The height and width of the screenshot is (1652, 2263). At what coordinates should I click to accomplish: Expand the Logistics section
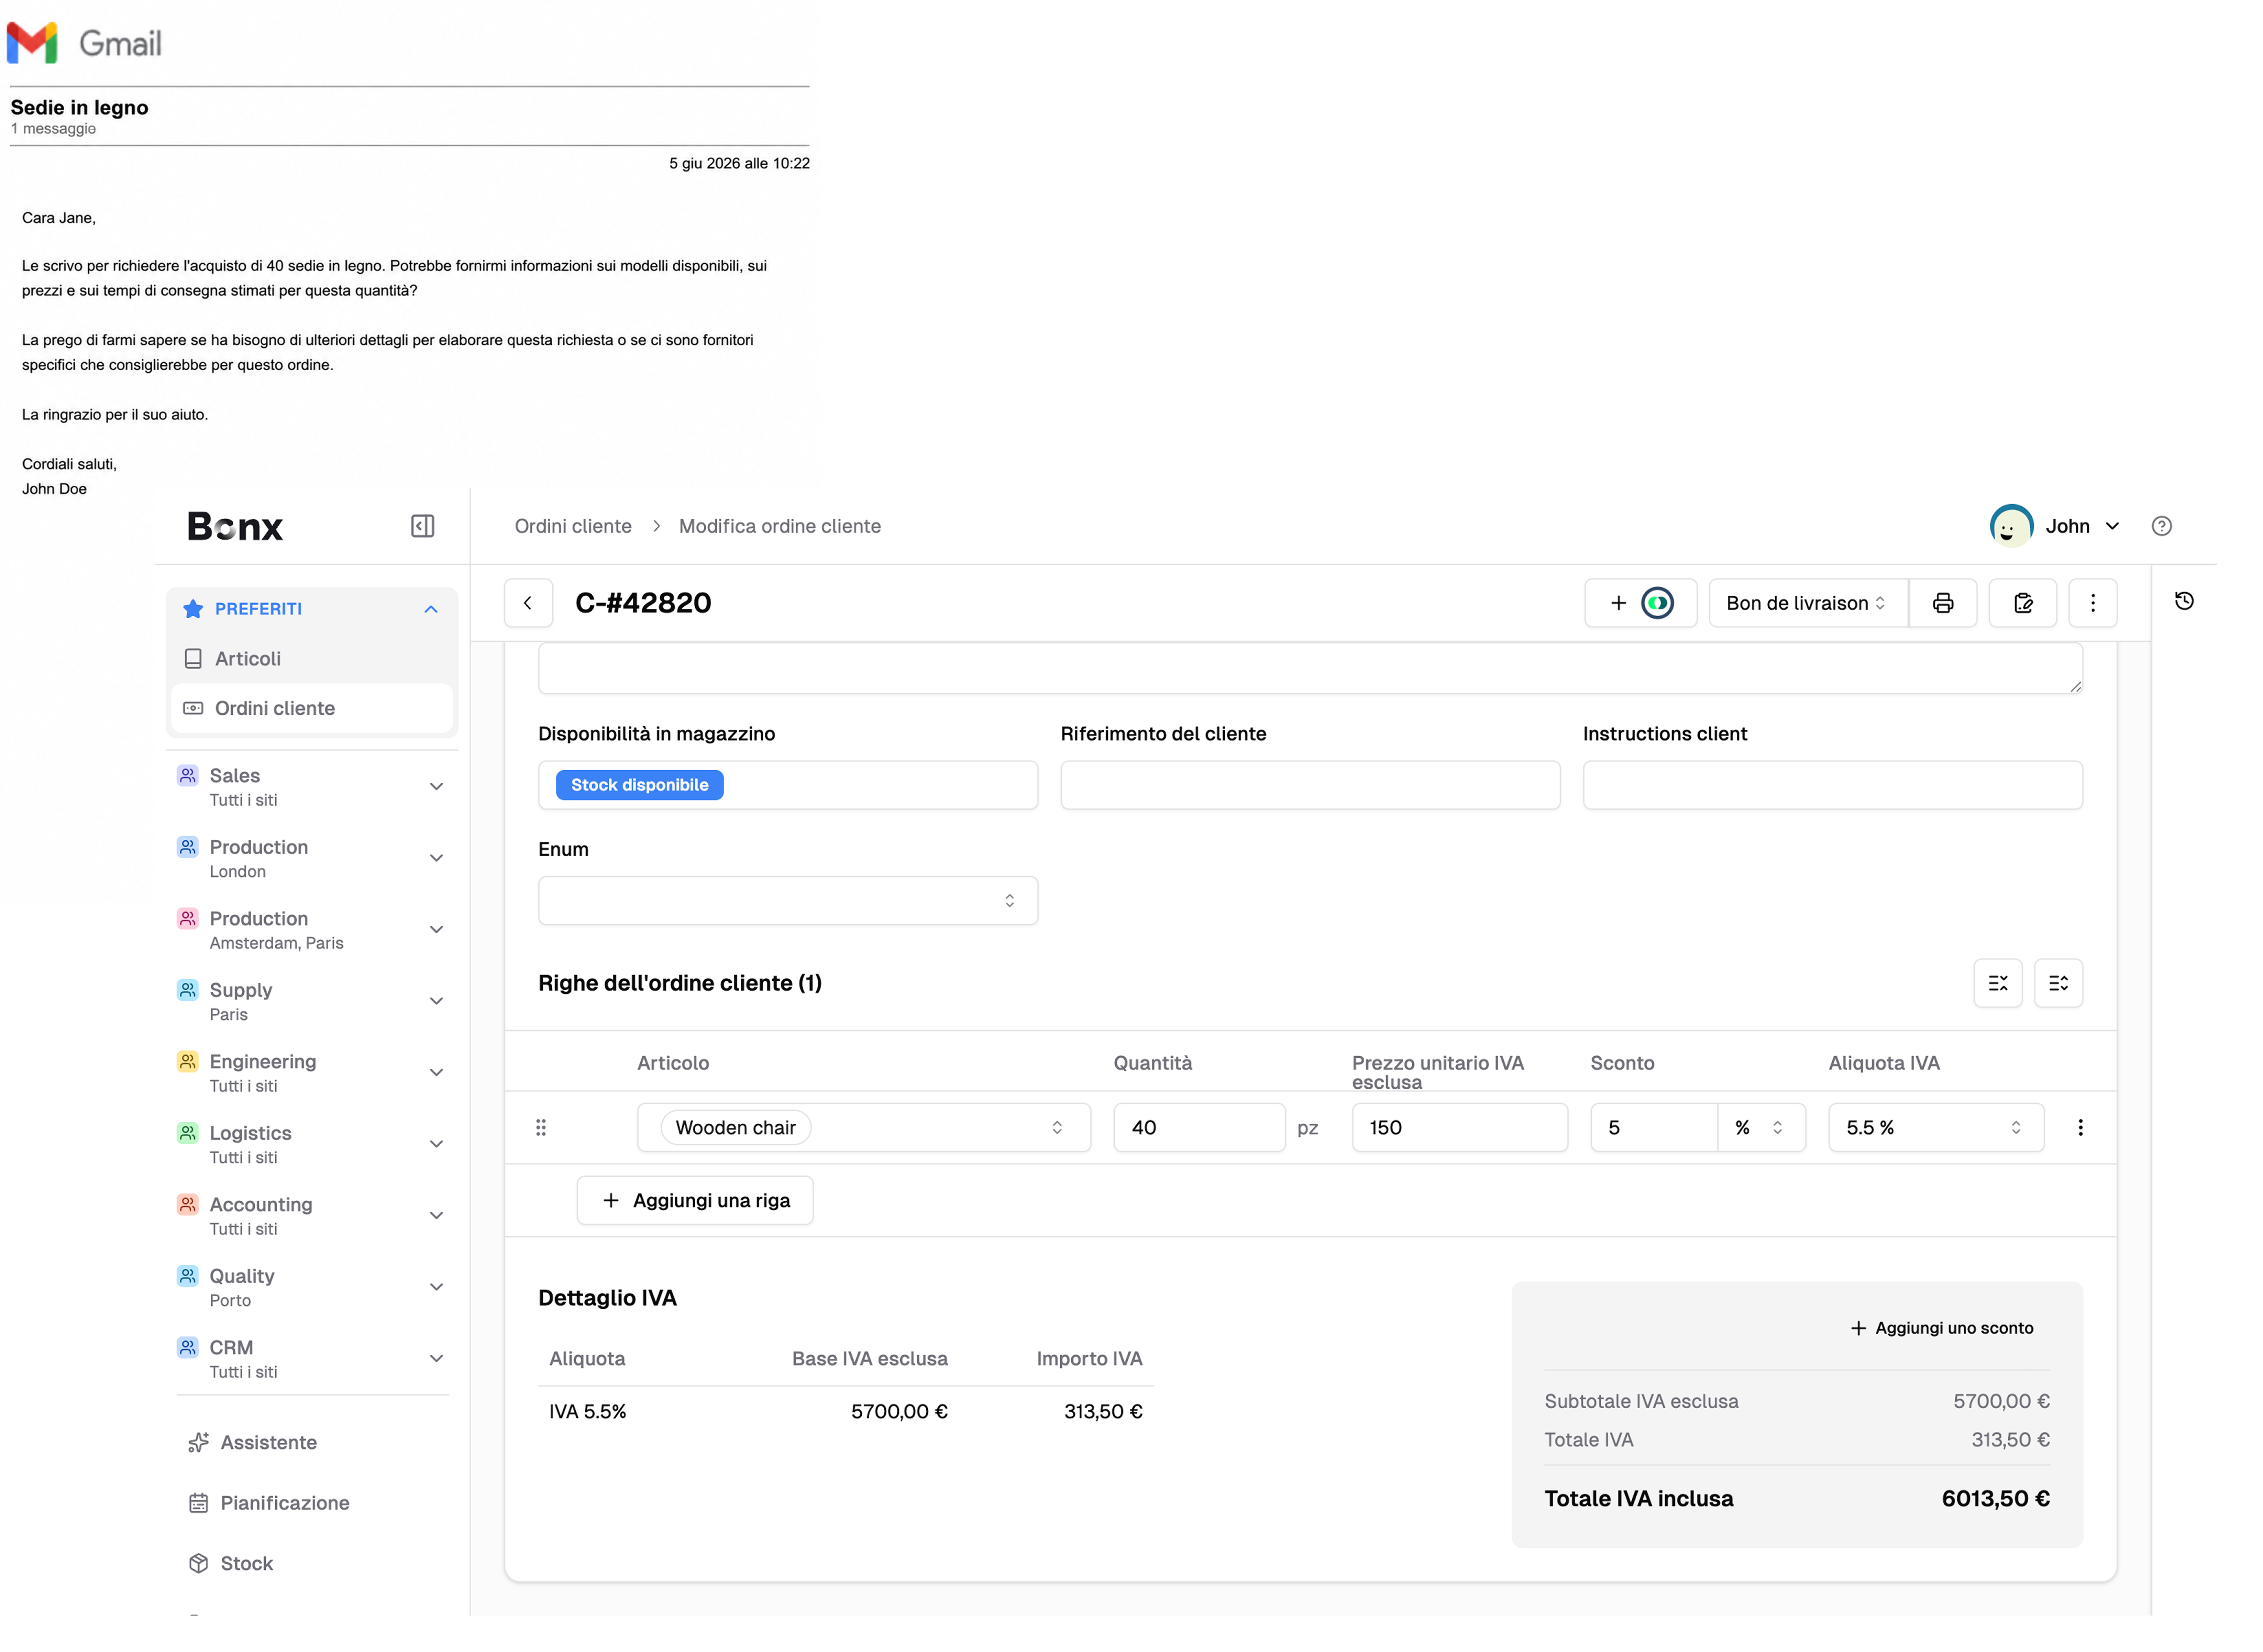[x=436, y=1144]
